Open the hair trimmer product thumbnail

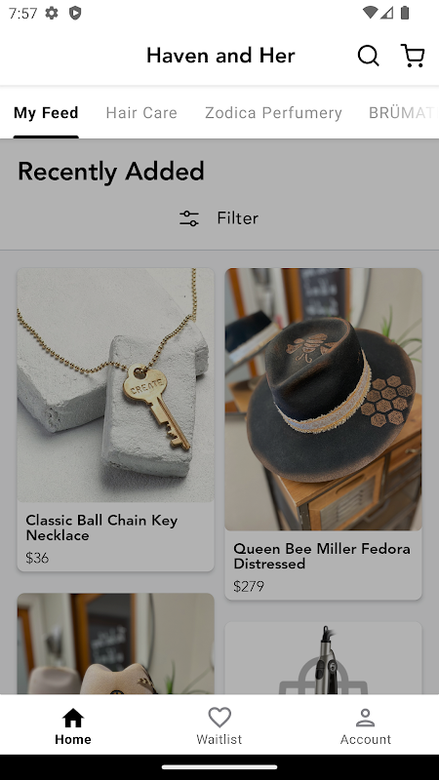(x=323, y=657)
